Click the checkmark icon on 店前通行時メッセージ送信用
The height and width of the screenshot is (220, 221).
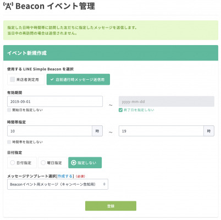[52, 80]
